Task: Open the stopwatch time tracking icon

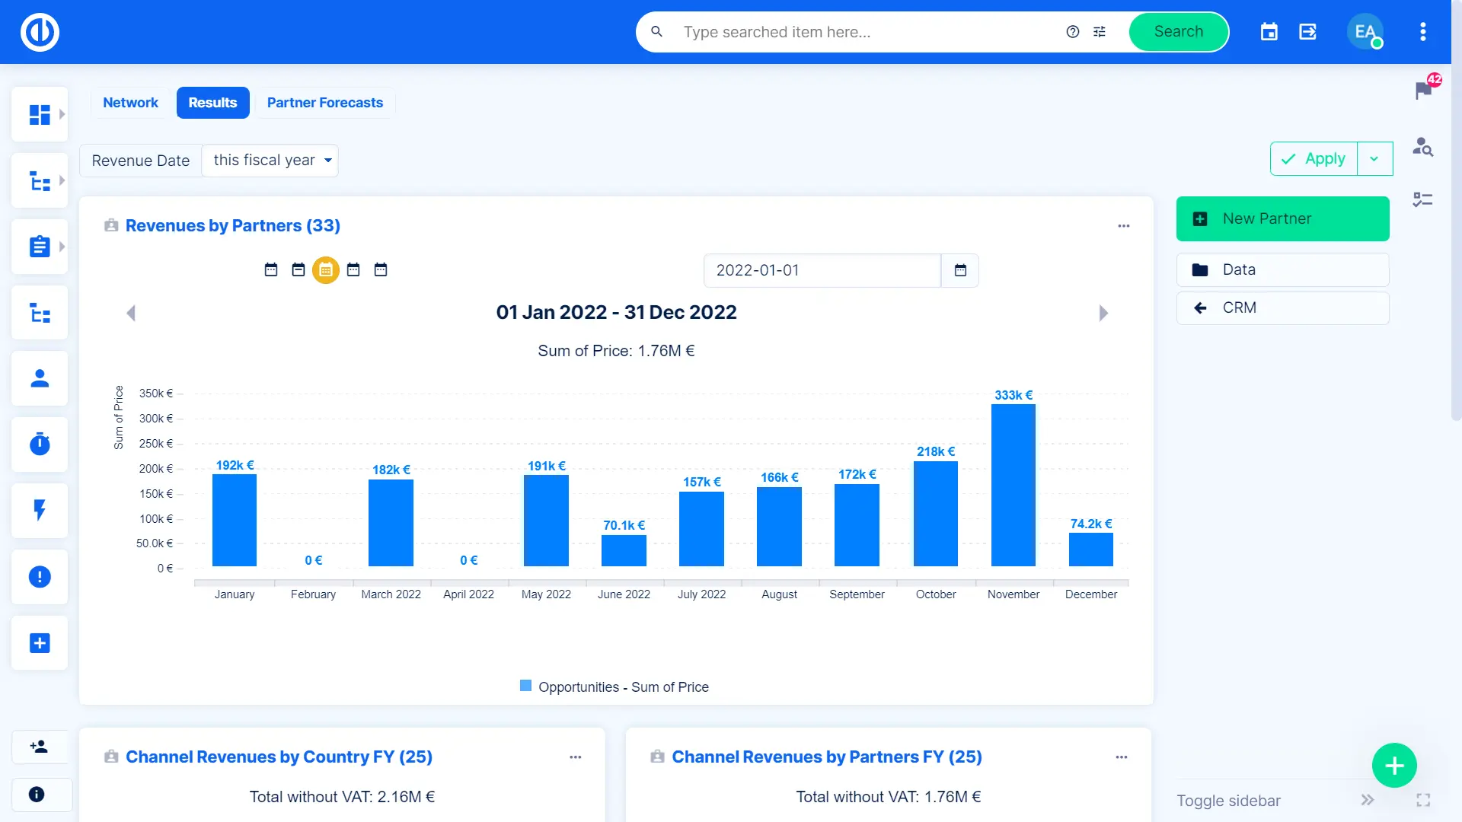Action: coord(40,444)
